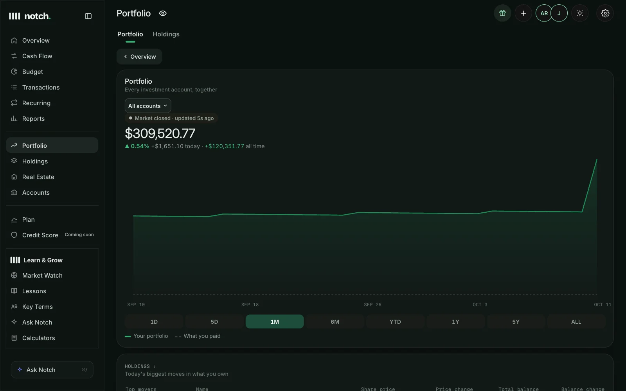This screenshot has width=626, height=391.
Task: Click the Plan icon
Action: (x=14, y=220)
